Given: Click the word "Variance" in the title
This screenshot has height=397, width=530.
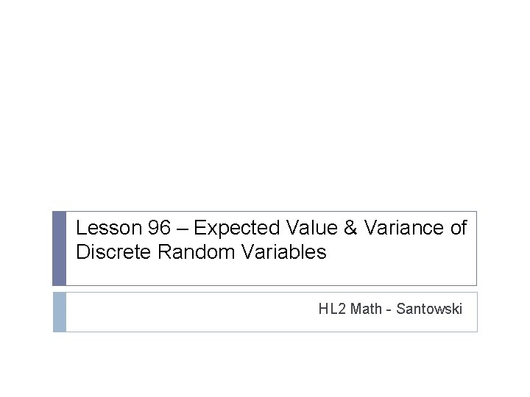Looking at the screenshot, I should pos(403,227).
